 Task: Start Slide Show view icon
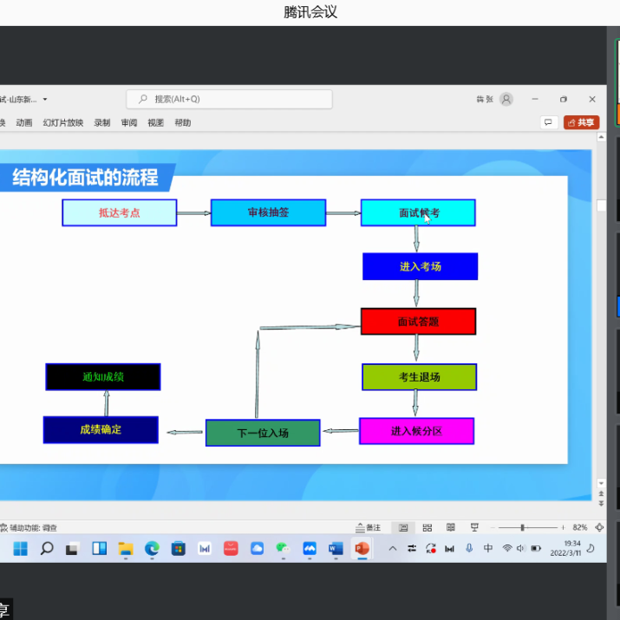pyautogui.click(x=474, y=527)
